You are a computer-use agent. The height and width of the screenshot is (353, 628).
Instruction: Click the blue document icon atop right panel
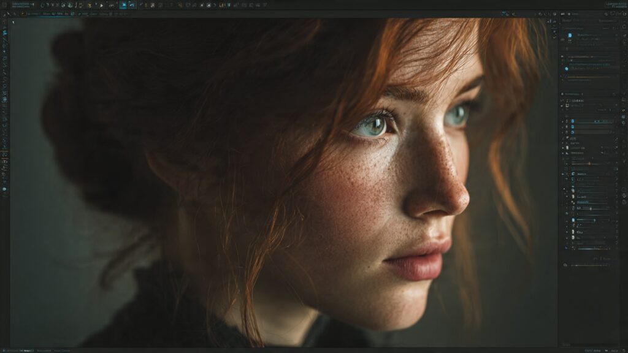tap(570, 35)
